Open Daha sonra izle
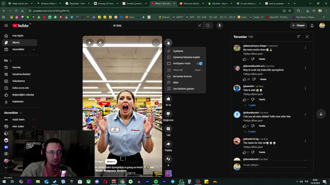Screen dimensions: 330x185 [x=20, y=88]
